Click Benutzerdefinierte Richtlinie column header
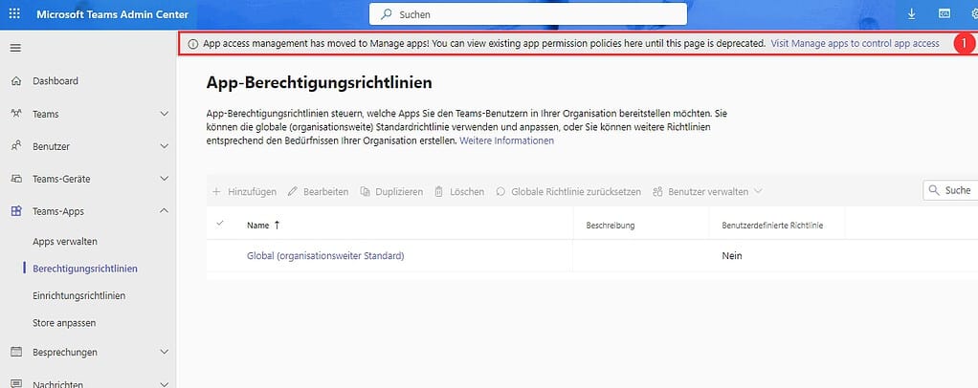This screenshot has height=388, width=978. [772, 226]
